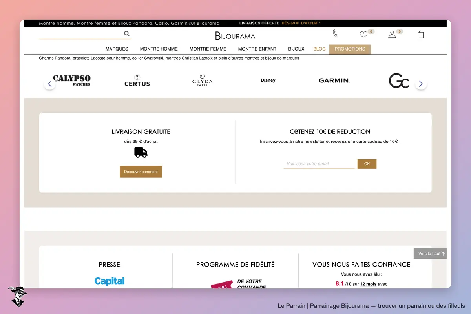471x314 pixels.
Task: Expand the MARQUES menu
Action: point(117,49)
